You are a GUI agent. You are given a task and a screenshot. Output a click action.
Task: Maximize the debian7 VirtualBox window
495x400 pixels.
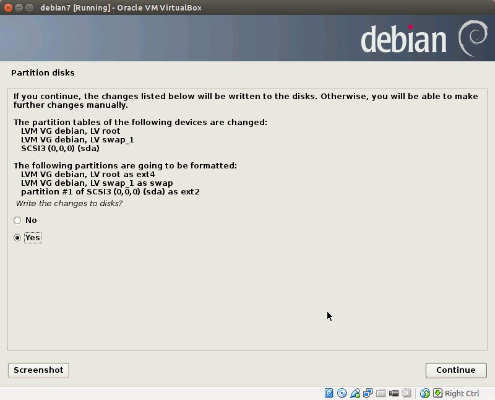coord(29,7)
